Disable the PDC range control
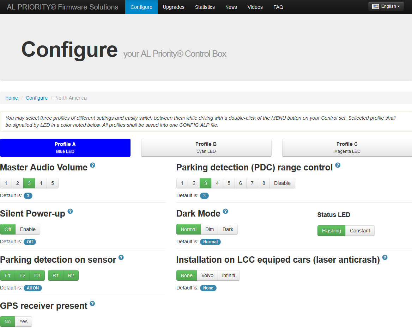Image resolution: width=412 pixels, height=331 pixels. tap(282, 183)
